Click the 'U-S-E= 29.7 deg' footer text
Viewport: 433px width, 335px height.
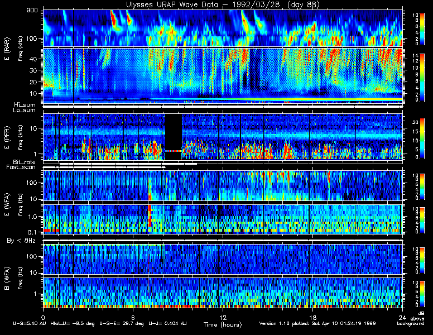pos(122,323)
